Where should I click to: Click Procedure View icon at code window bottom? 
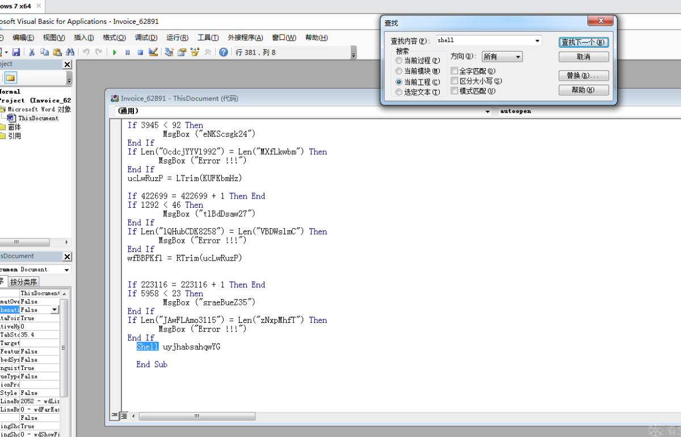point(115,416)
